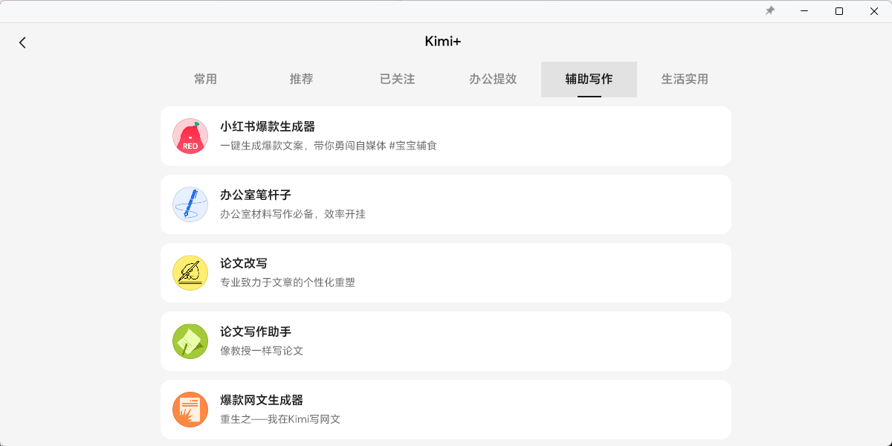Open the 小红书爆款生成器 card
The width and height of the screenshot is (892, 446).
point(446,136)
